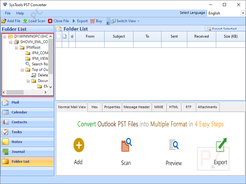Click the document type column header icon
This screenshot has height=184, width=246.
tap(65, 36)
